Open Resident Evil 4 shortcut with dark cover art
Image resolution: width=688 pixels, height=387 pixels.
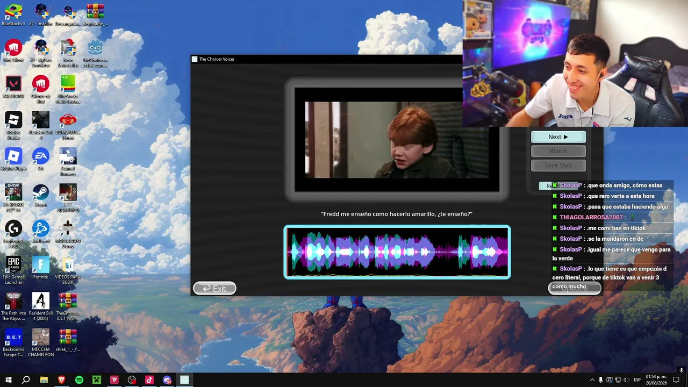(41, 126)
